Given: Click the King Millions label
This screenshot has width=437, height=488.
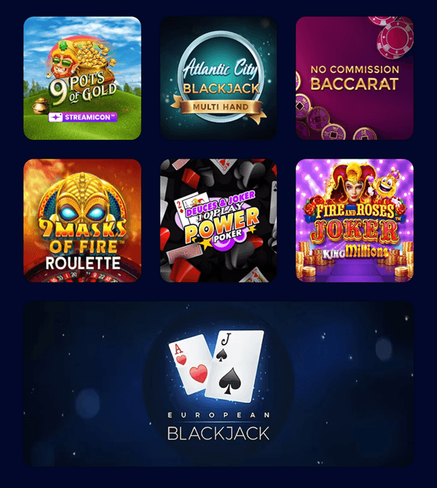Looking at the screenshot, I should [355, 252].
